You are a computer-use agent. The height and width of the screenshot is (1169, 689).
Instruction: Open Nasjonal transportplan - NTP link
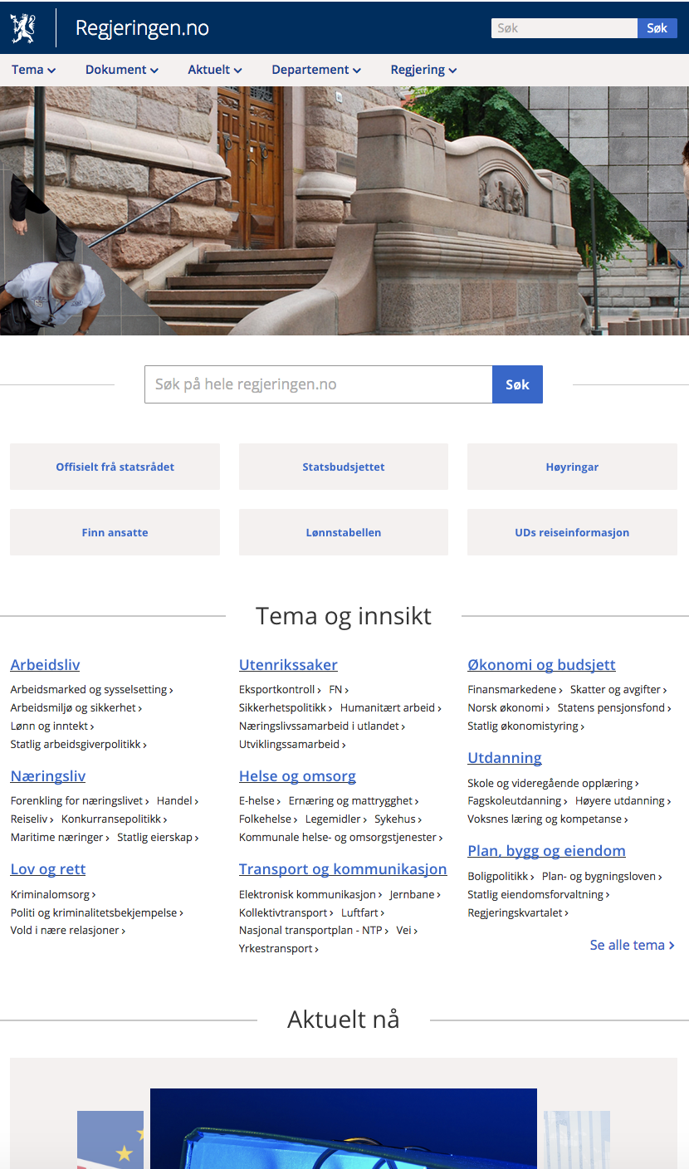(314, 931)
